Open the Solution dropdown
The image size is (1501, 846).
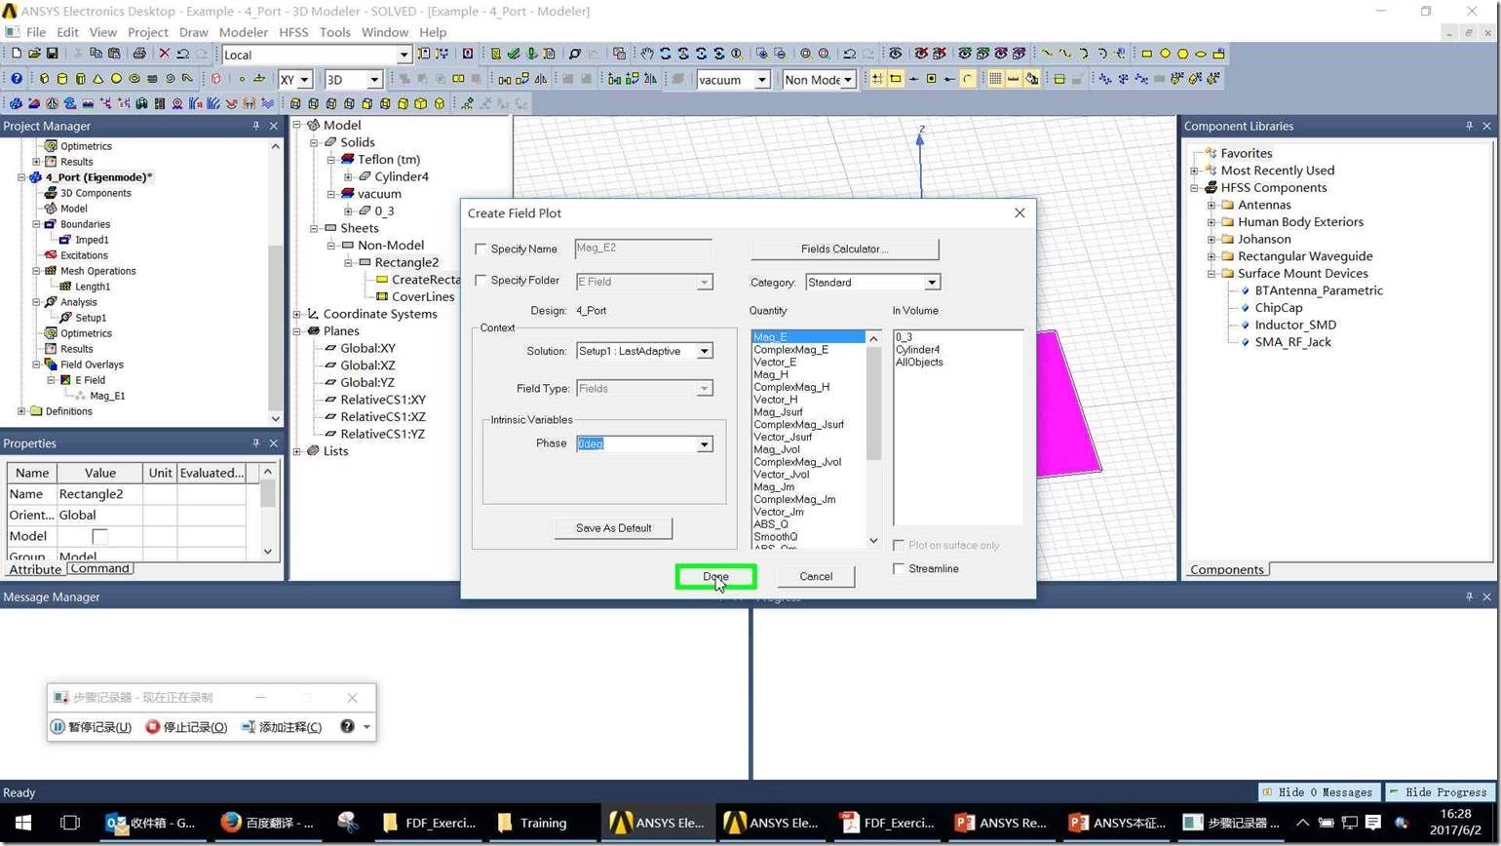(x=704, y=351)
